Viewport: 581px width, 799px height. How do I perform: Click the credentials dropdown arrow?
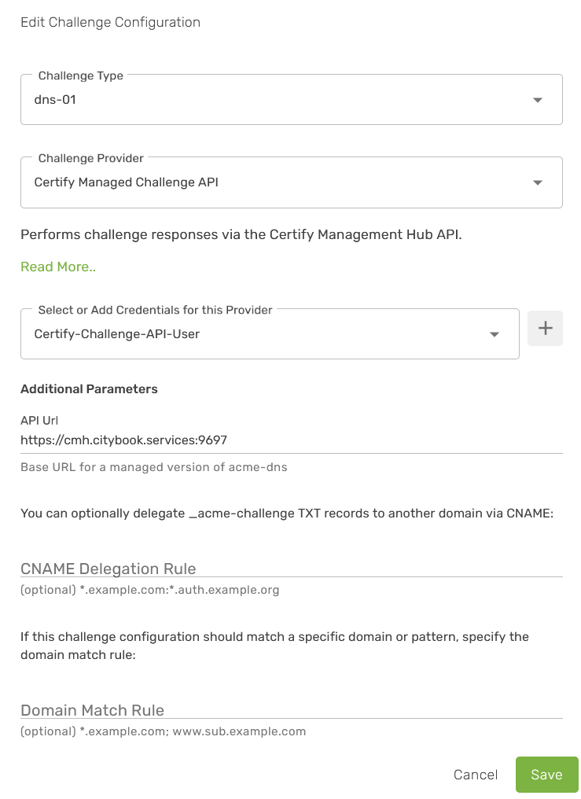point(495,334)
